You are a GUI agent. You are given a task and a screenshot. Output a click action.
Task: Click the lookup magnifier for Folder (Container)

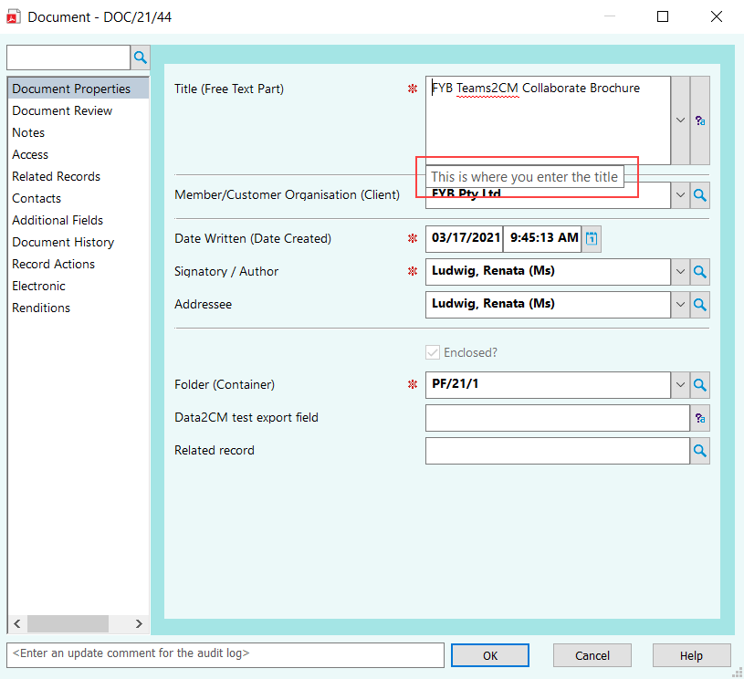[x=699, y=384]
